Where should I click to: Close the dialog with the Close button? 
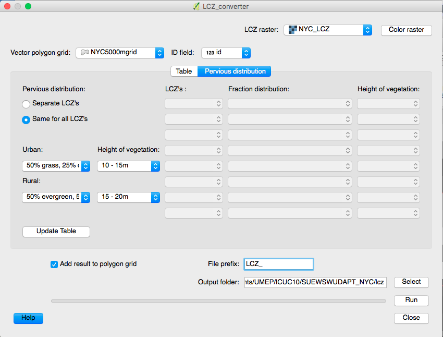[x=411, y=318]
